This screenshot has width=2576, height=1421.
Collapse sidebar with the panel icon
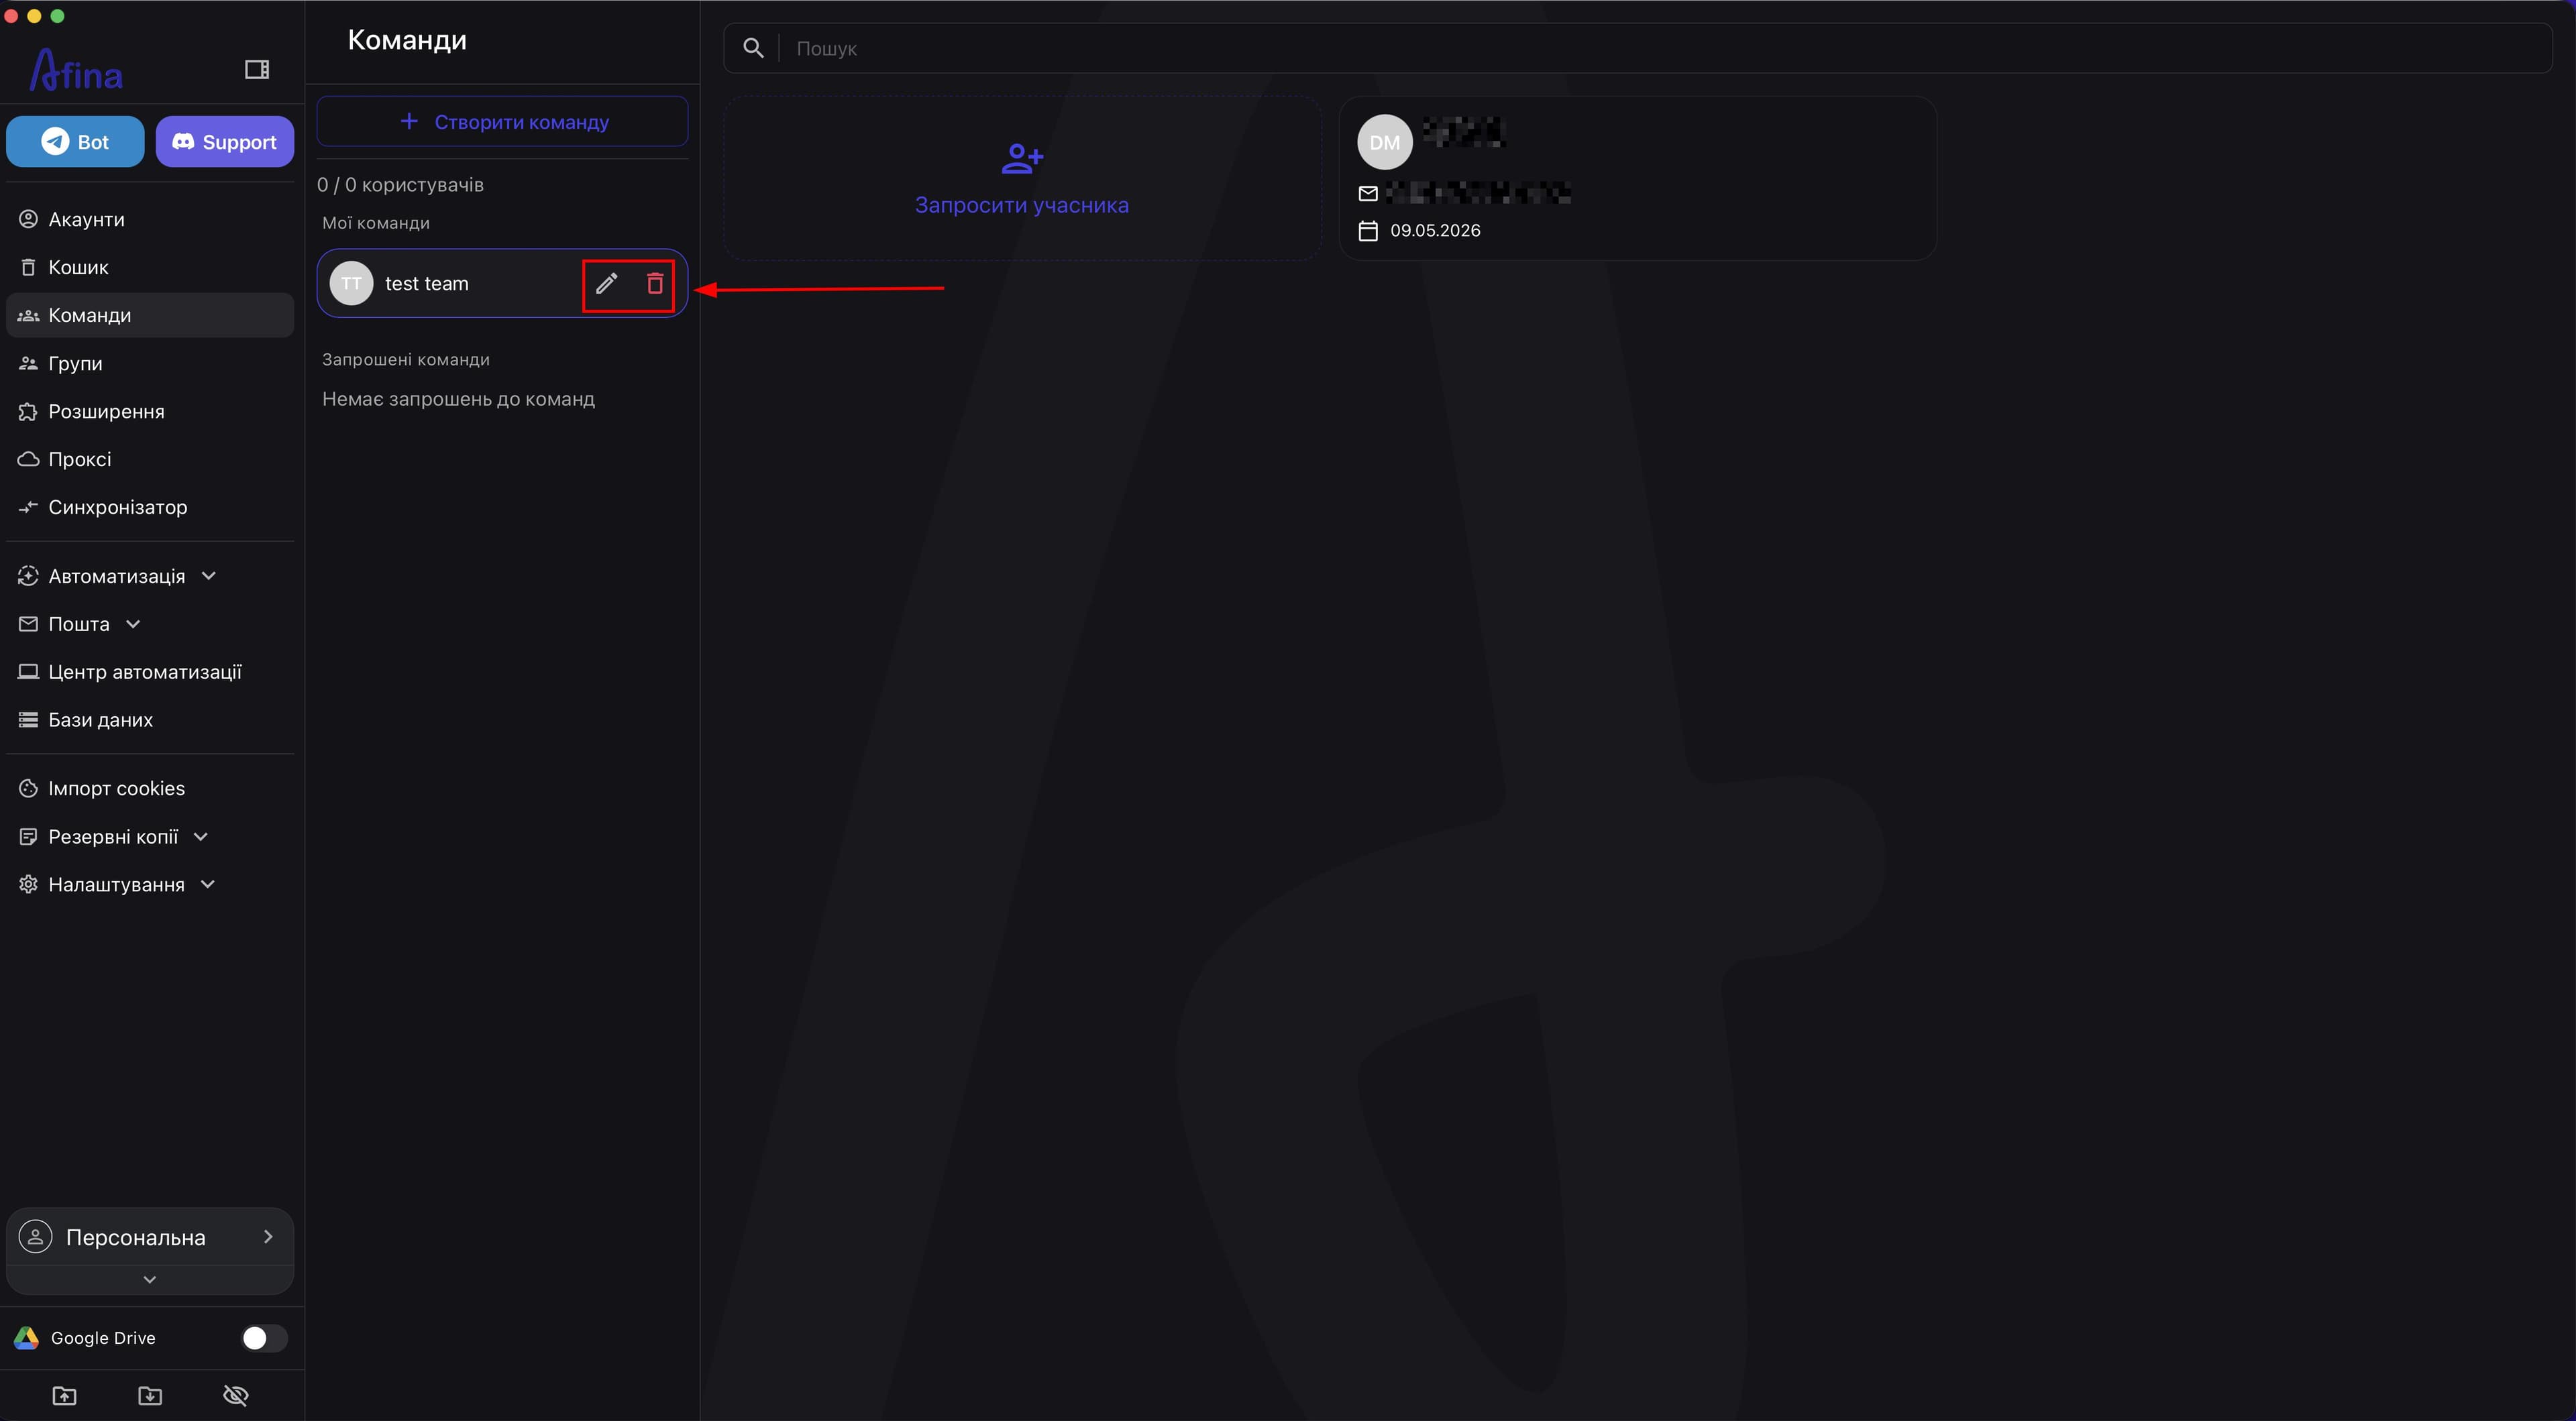pyautogui.click(x=257, y=69)
